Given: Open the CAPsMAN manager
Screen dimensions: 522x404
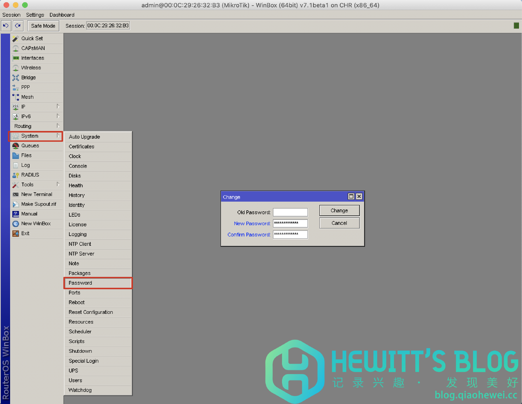Looking at the screenshot, I should pos(33,48).
